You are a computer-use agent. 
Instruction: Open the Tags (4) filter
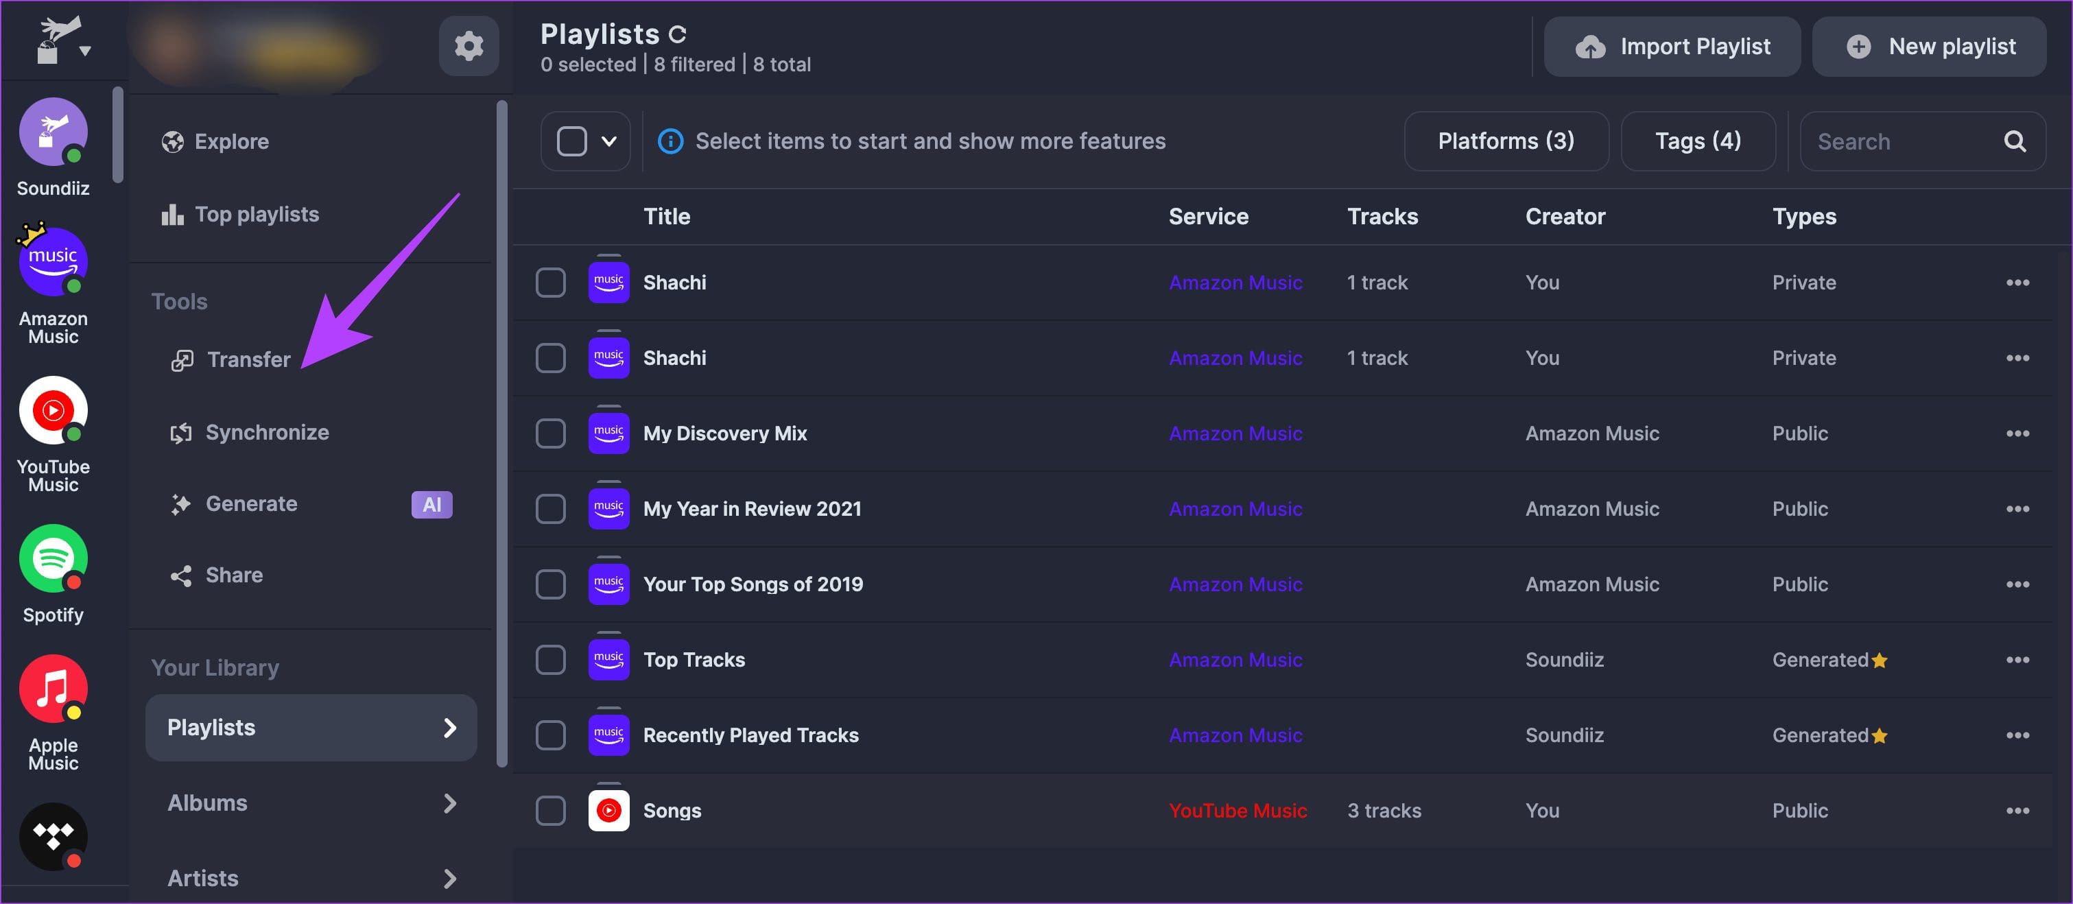click(1698, 142)
